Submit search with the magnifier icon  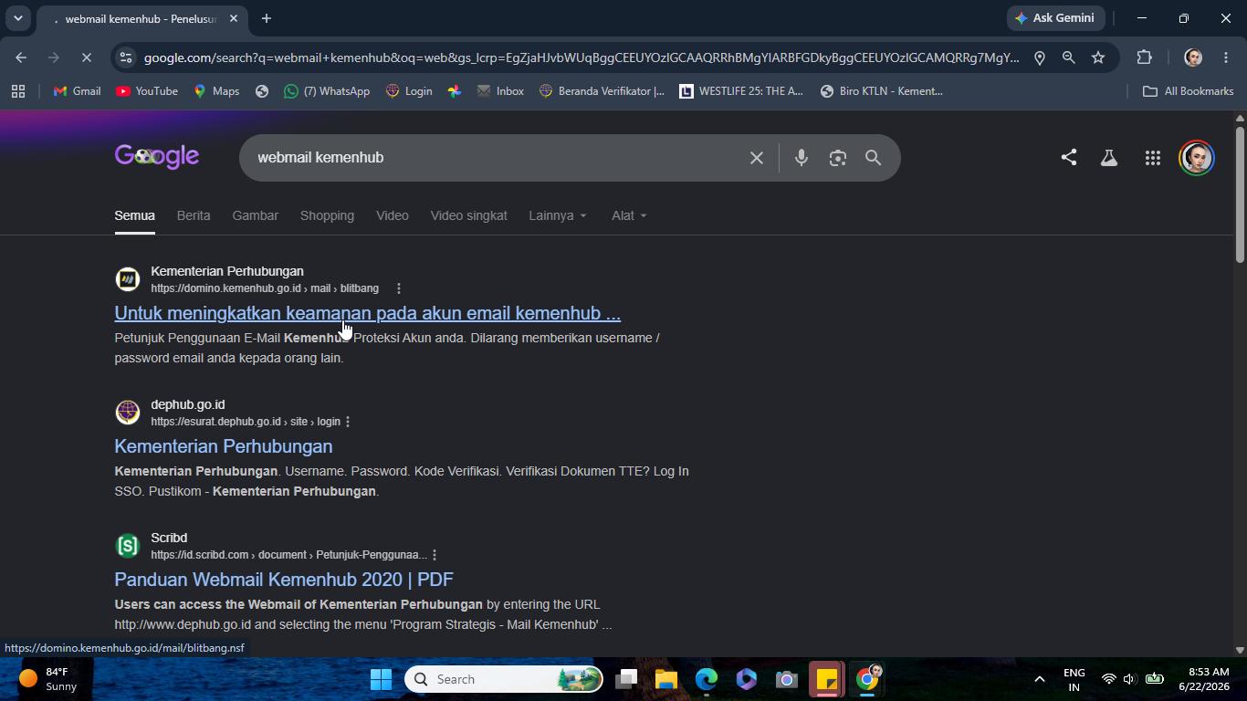(x=874, y=158)
